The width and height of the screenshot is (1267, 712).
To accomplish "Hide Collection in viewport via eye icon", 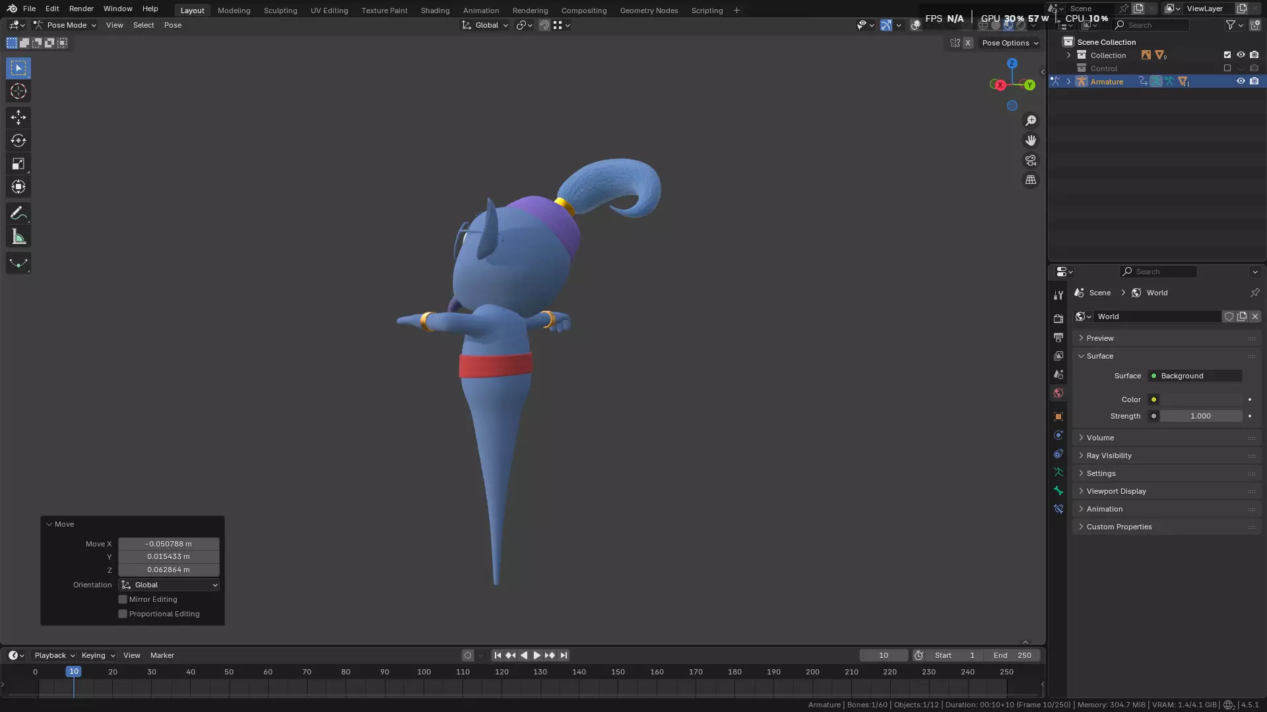I will point(1241,55).
